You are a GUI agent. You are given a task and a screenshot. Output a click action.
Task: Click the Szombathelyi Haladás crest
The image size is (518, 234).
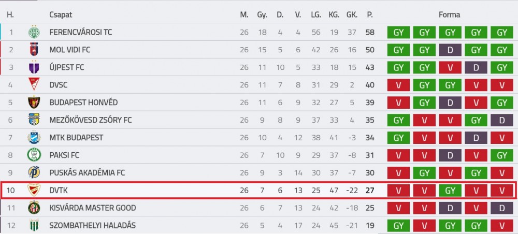pos(34,225)
